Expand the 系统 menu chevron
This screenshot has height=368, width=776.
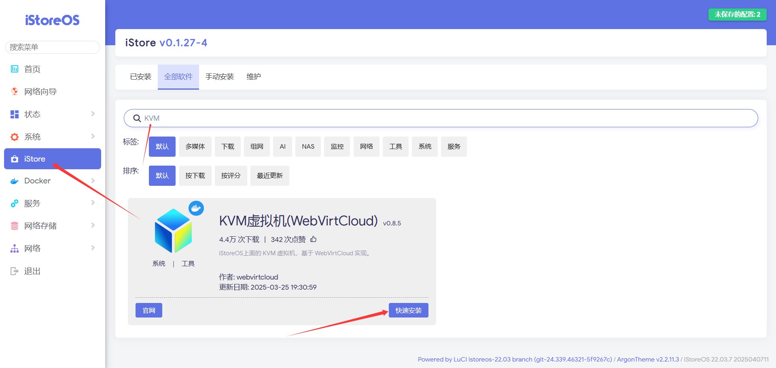coord(93,137)
